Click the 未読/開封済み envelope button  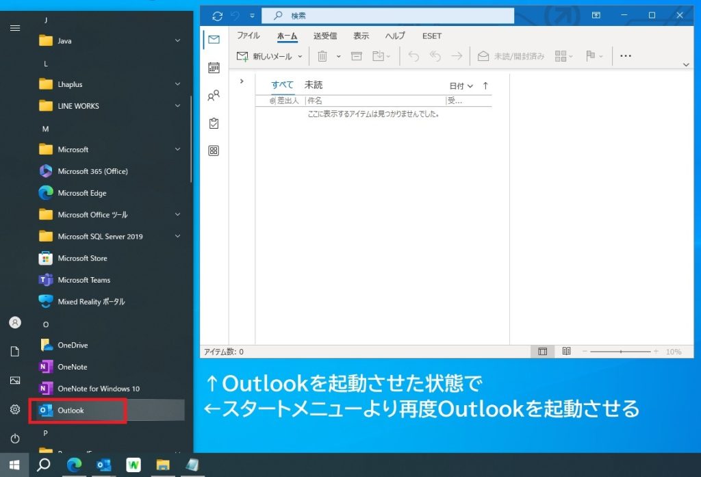pyautogui.click(x=511, y=56)
